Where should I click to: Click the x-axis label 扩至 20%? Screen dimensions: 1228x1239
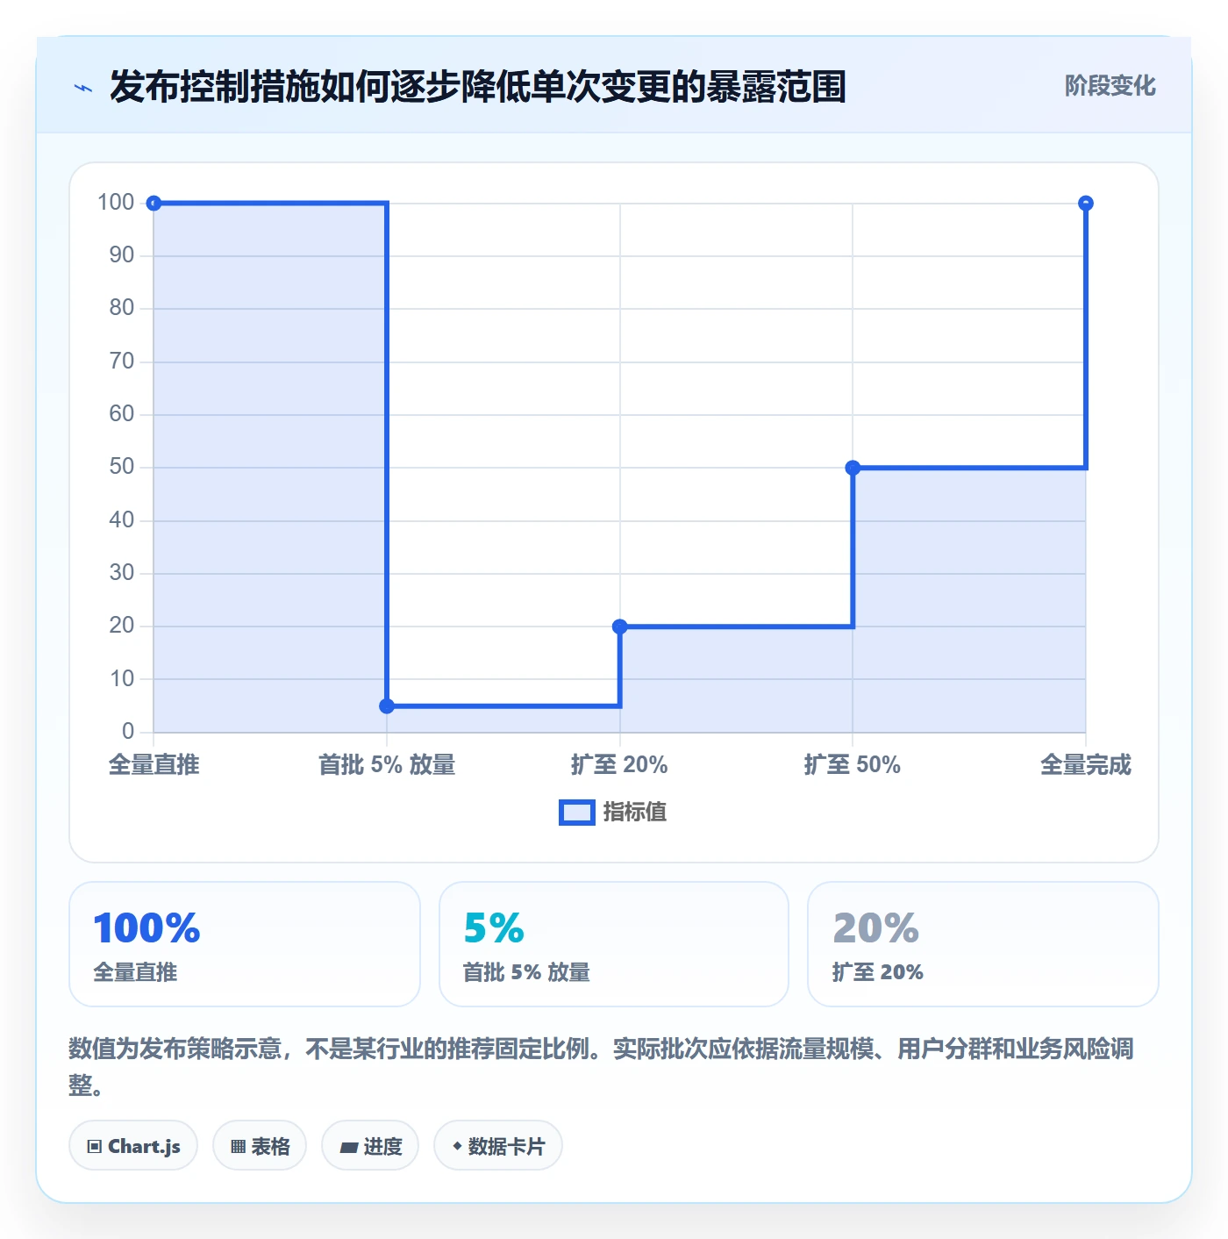(x=619, y=765)
